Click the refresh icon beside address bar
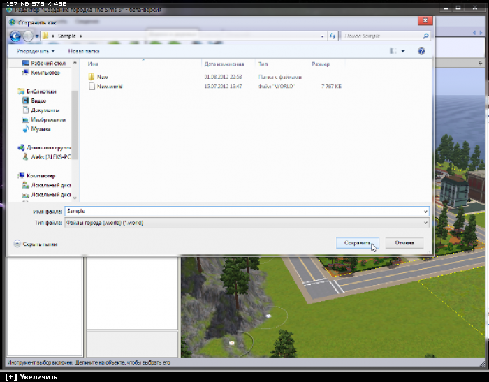This screenshot has height=382, width=489. [331, 35]
